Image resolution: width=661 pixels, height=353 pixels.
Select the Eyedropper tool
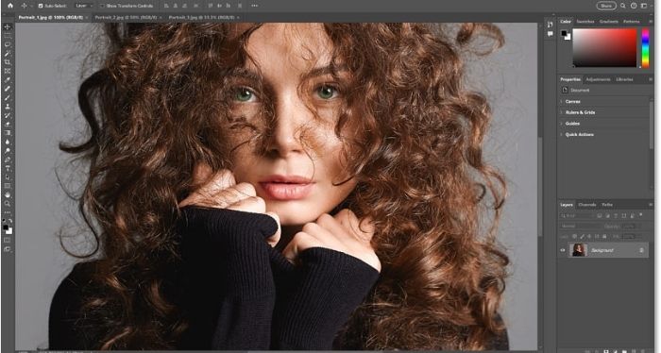click(x=8, y=79)
